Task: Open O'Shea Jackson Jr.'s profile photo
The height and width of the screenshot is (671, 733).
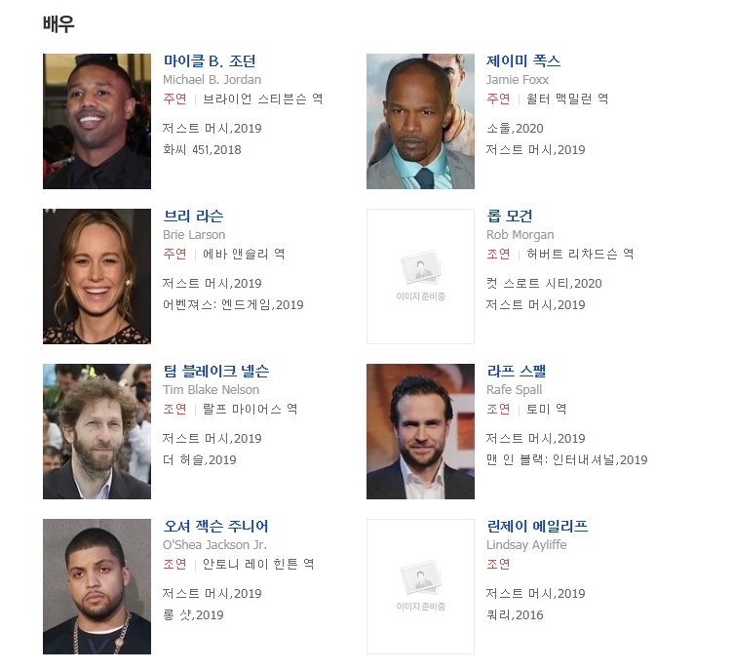Action: point(96,586)
